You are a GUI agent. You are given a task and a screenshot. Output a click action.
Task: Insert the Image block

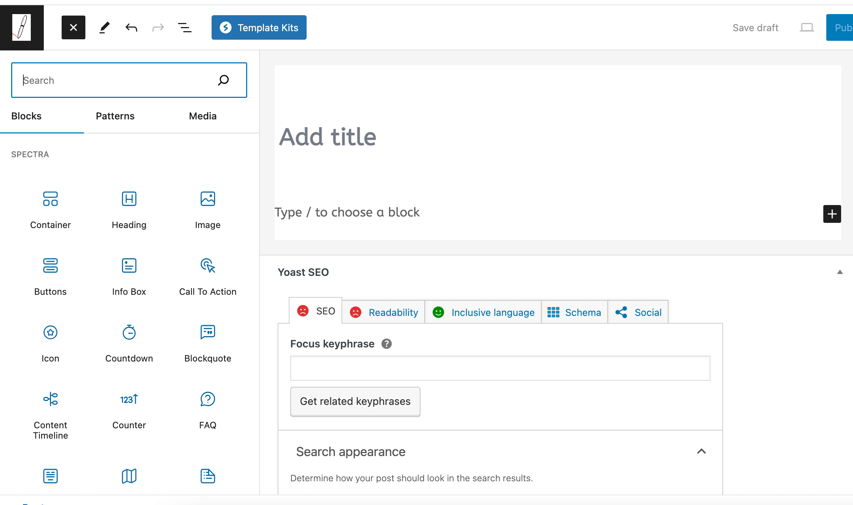coord(208,209)
